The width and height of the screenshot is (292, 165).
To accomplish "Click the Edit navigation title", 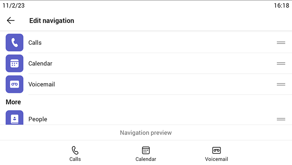I will [x=51, y=21].
